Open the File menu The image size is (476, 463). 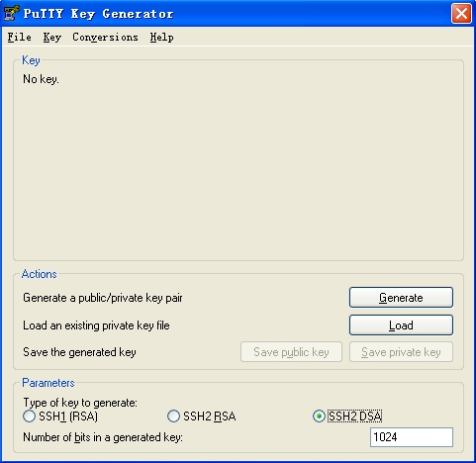click(20, 37)
